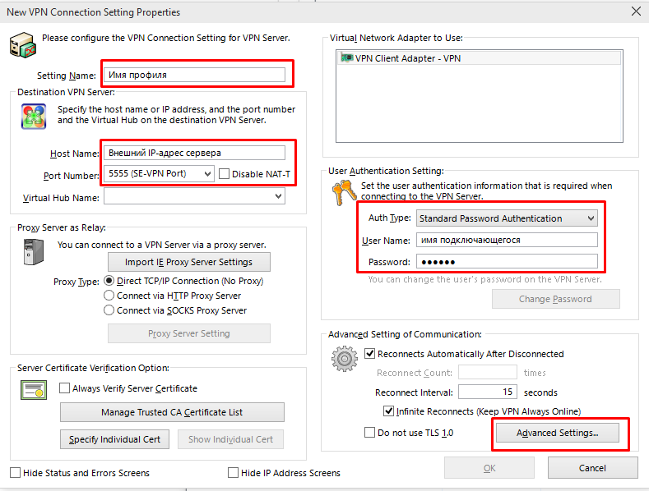
Task: Click the Setting Name input field
Action: coord(194,75)
